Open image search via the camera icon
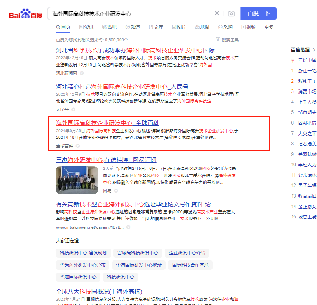Image resolution: width=317 pixels, height=305 pixels. pos(231,13)
